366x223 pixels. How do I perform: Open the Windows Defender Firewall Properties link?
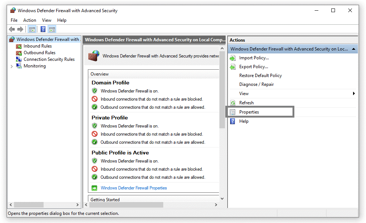[134, 188]
